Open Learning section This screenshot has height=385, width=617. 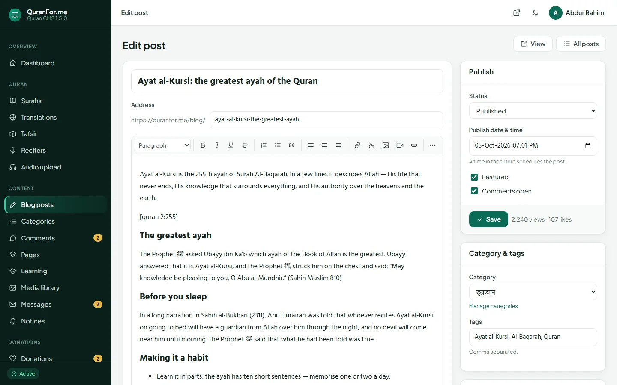click(56, 271)
